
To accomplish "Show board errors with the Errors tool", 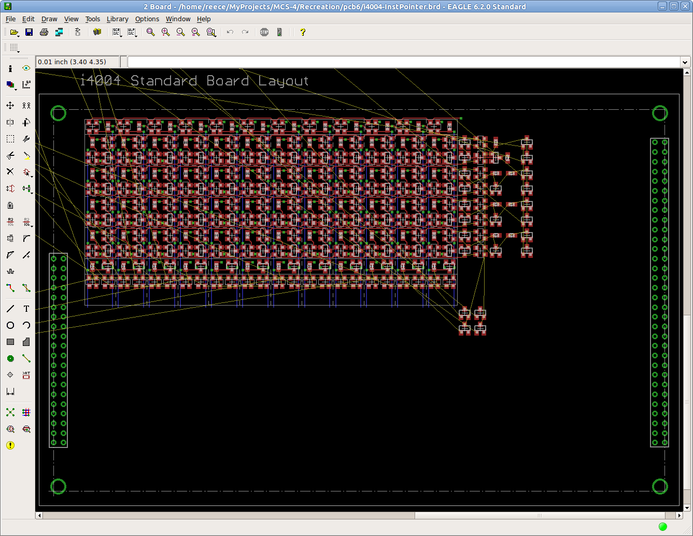I will (10, 446).
